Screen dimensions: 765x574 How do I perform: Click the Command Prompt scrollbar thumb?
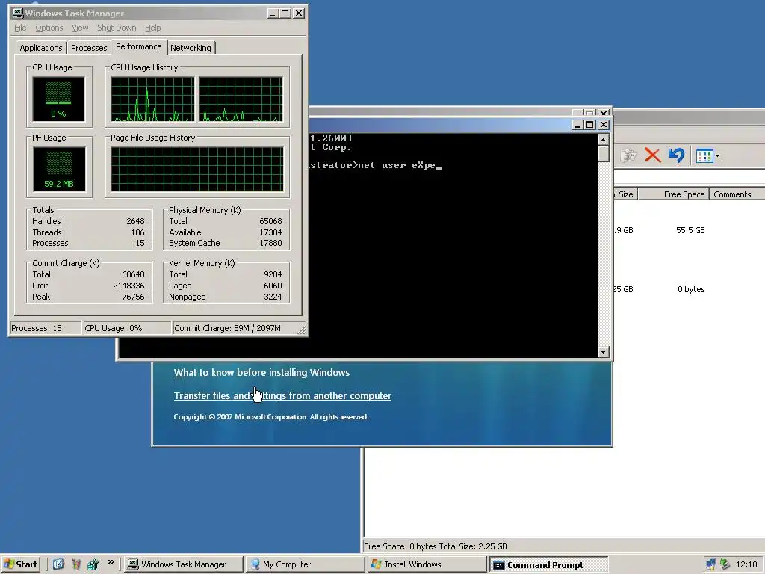tap(604, 153)
